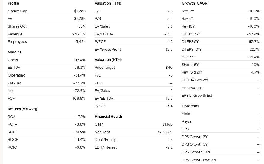Open the Financial Health heading
This screenshot has width=264, height=164.
coord(108,117)
